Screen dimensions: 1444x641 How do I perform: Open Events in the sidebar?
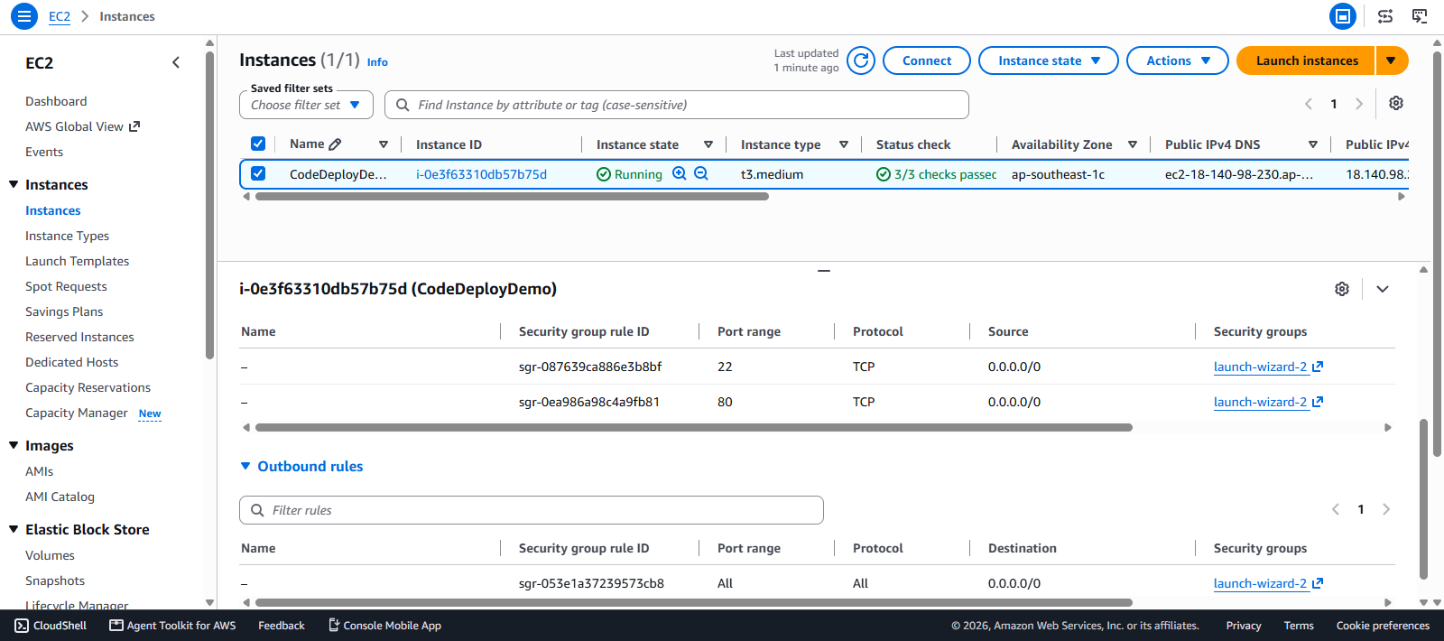44,152
